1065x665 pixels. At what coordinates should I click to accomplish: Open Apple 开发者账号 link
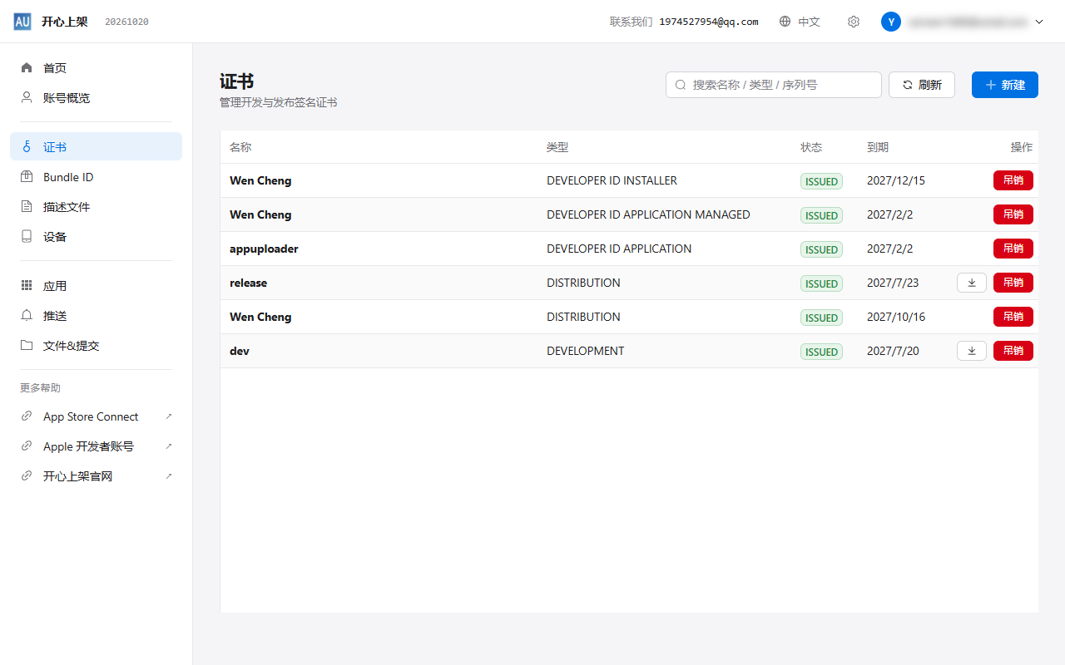(96, 446)
